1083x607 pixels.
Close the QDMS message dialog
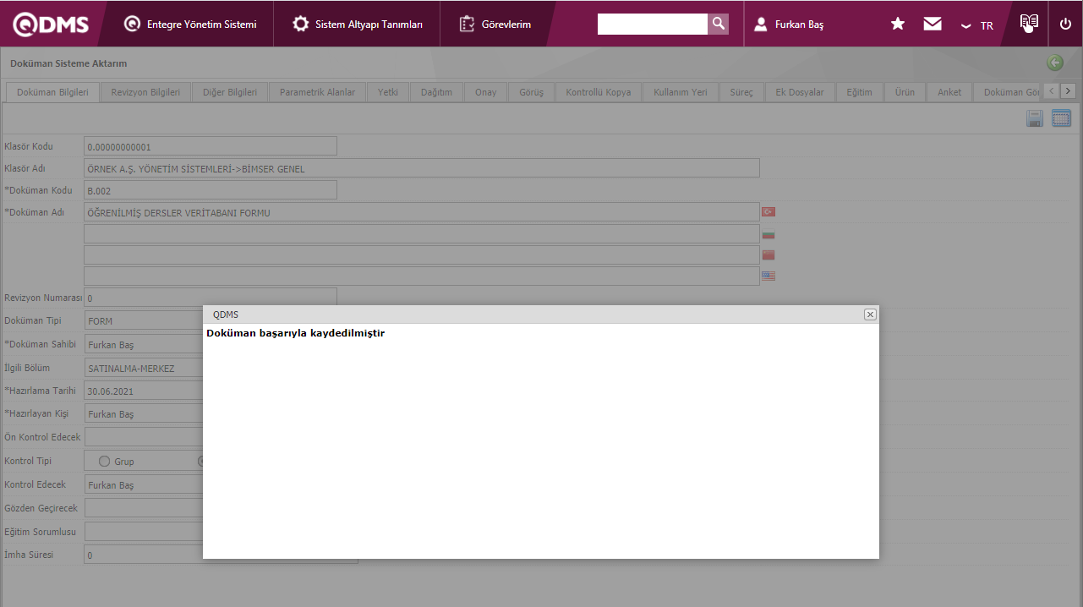pos(870,314)
